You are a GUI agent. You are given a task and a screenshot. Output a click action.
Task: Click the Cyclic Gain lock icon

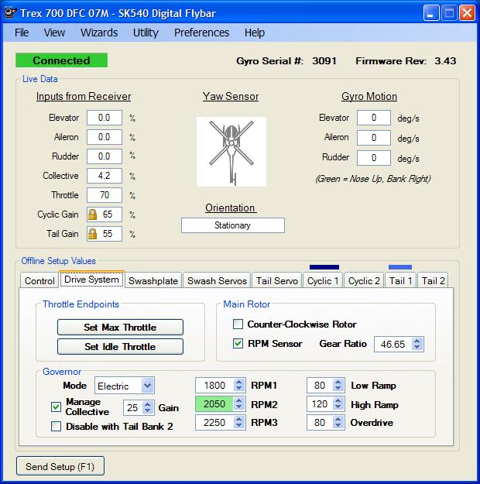[92, 215]
